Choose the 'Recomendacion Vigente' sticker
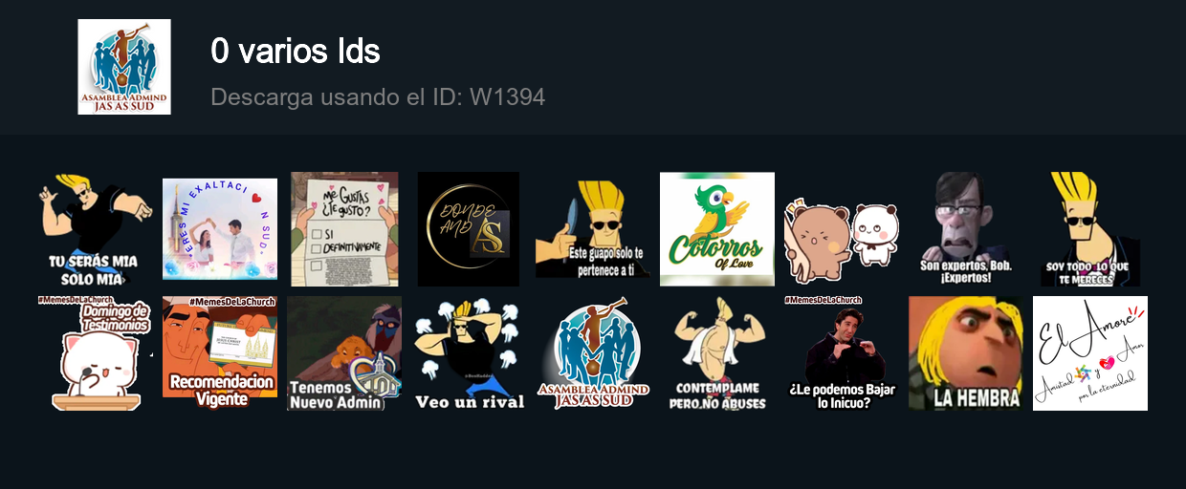The width and height of the screenshot is (1186, 489). (x=220, y=353)
